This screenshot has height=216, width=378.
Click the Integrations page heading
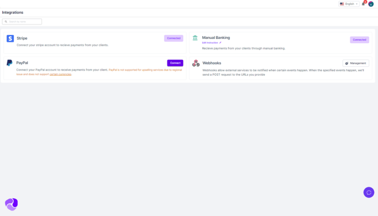click(x=13, y=13)
